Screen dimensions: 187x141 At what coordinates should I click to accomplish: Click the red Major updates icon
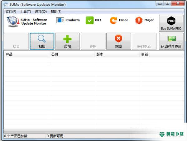139,20
